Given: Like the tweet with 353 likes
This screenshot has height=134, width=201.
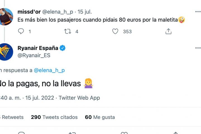Looking at the screenshot, I should pyautogui.click(x=115, y=32).
